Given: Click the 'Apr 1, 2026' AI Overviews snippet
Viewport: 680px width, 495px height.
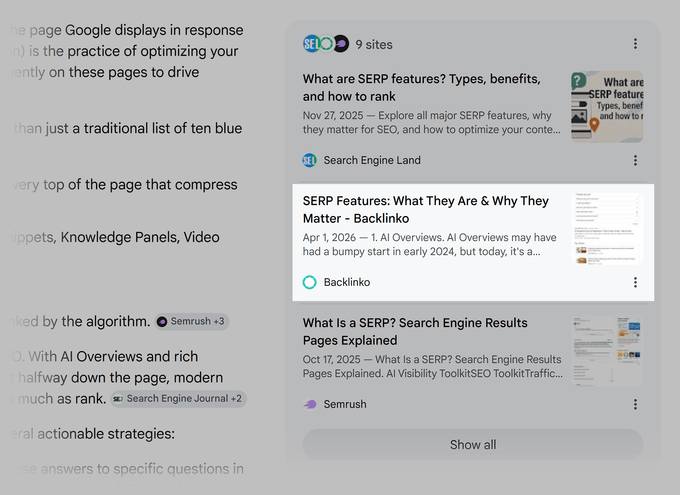Looking at the screenshot, I should [429, 245].
